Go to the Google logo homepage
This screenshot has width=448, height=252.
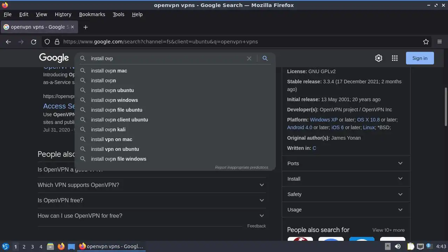(54, 58)
